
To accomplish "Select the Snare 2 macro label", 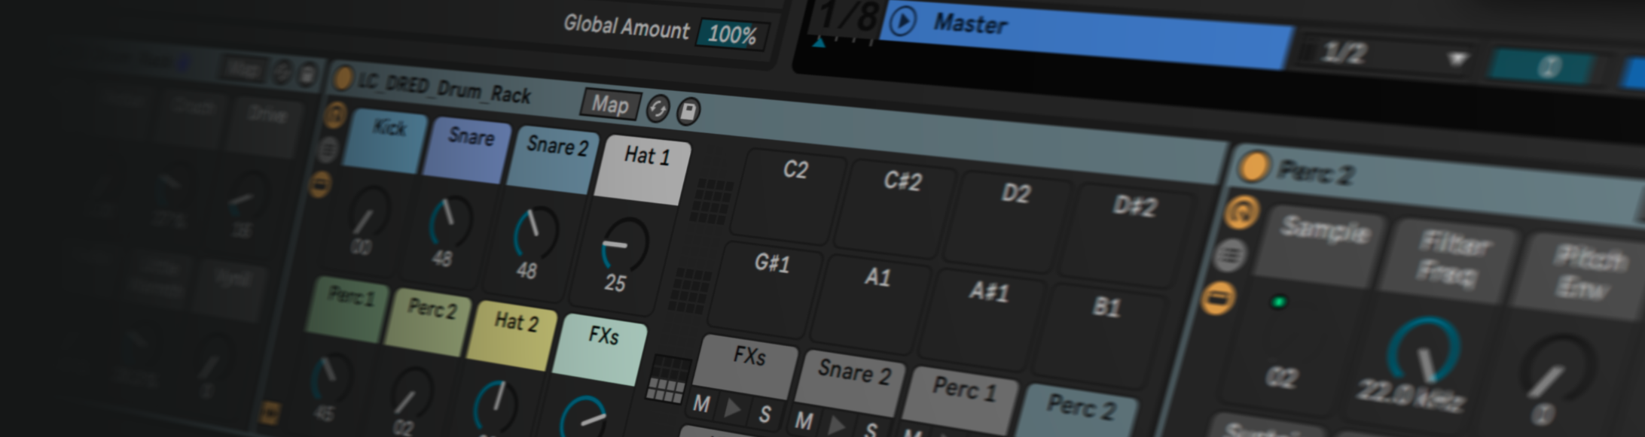I will click(x=552, y=160).
